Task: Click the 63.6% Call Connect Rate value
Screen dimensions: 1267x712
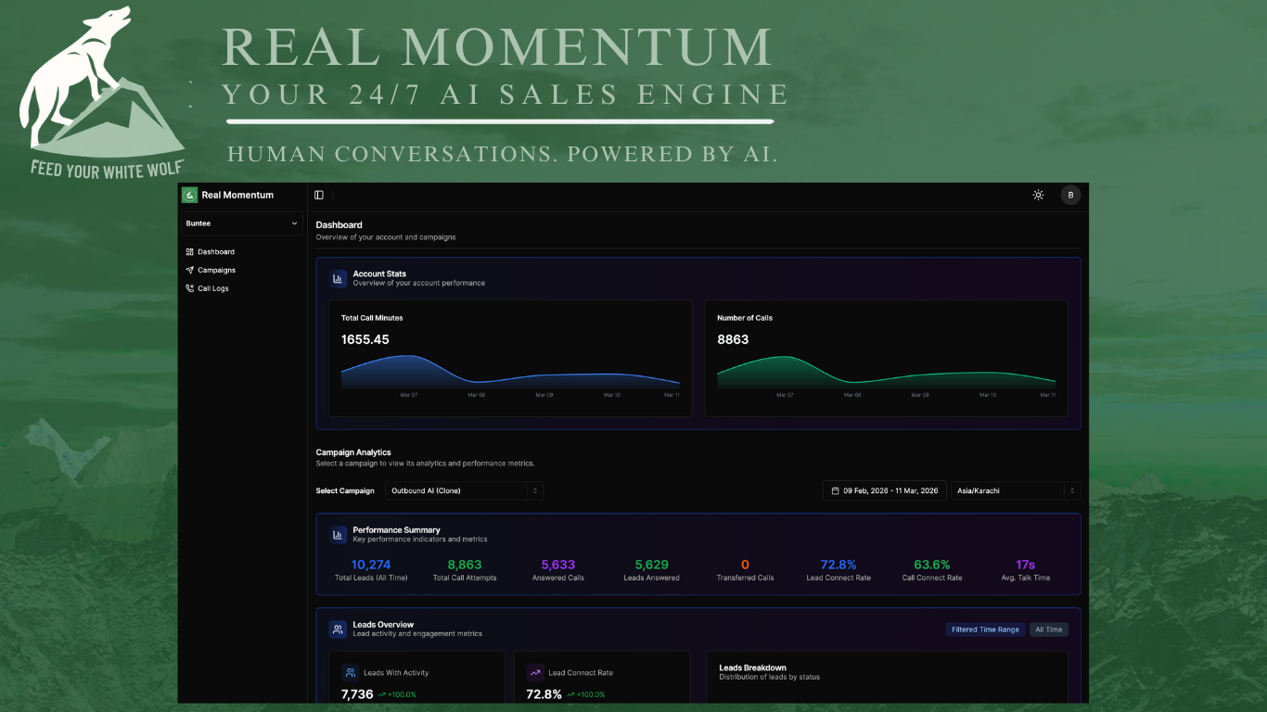Action: pos(932,565)
